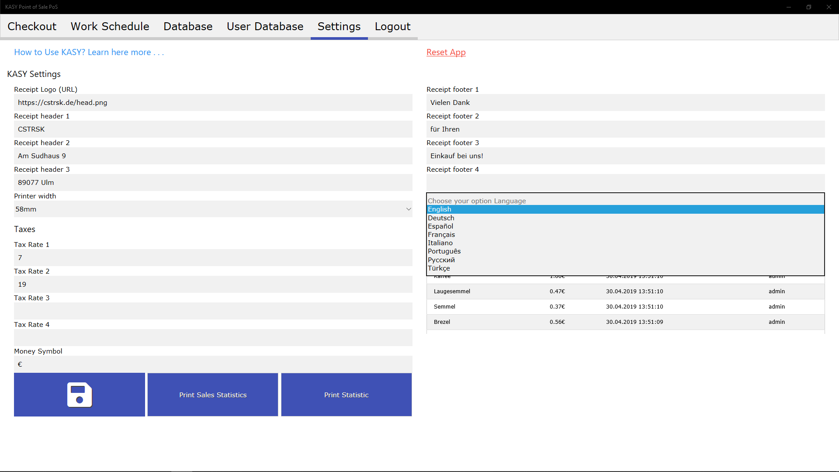The height and width of the screenshot is (472, 839).
Task: Click the 0.56€ price cell
Action: 557,322
